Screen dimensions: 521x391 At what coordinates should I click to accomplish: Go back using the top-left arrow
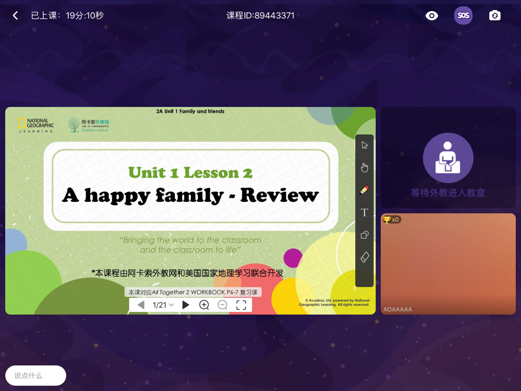[x=15, y=15]
